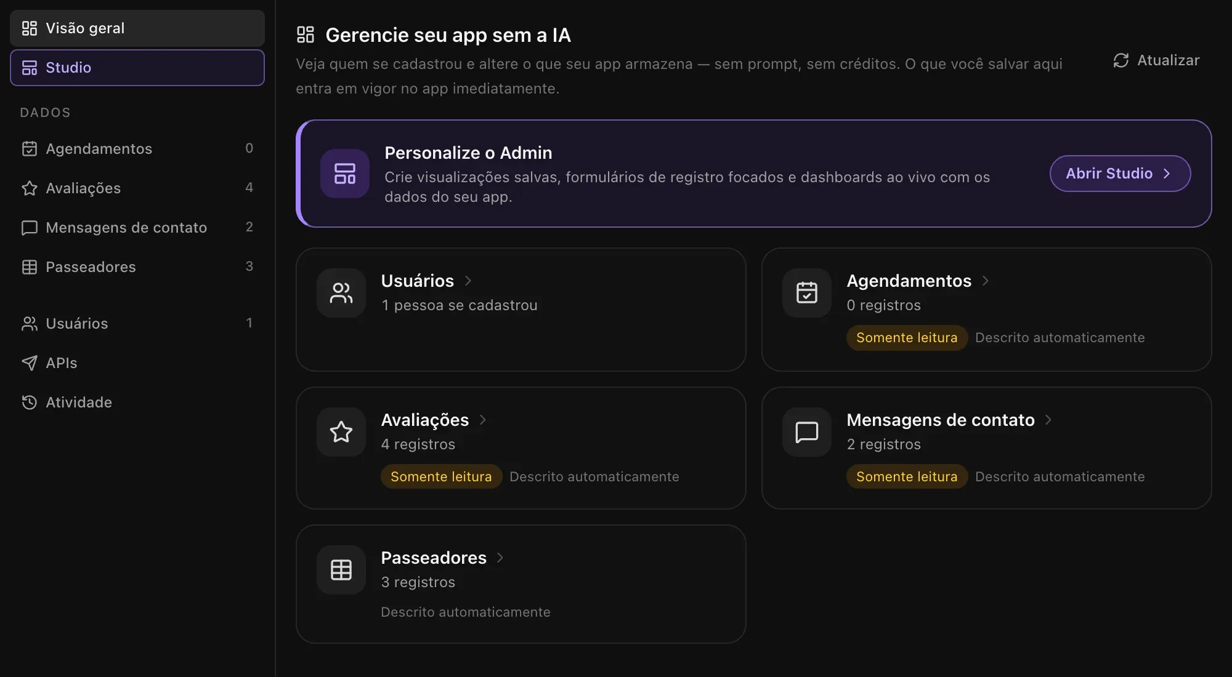The height and width of the screenshot is (677, 1232).
Task: Open the Avaliações card title link
Action: (x=425, y=420)
